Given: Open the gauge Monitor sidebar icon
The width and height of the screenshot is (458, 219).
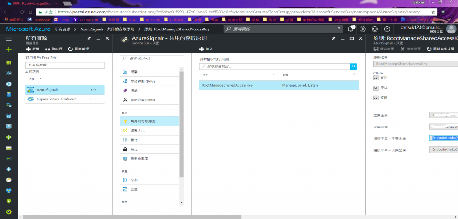Looking at the screenshot, I should tap(9, 180).
